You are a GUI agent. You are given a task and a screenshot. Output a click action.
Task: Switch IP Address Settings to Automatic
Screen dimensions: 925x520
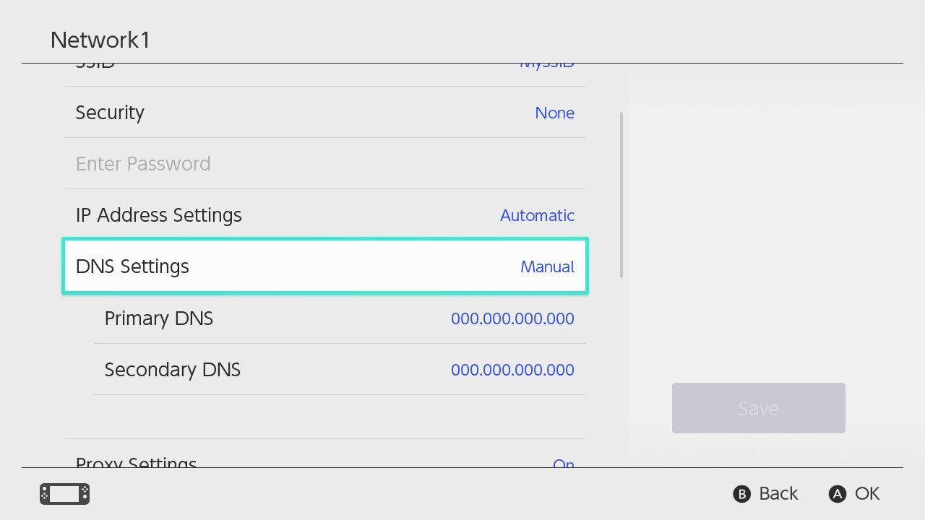[x=537, y=214]
